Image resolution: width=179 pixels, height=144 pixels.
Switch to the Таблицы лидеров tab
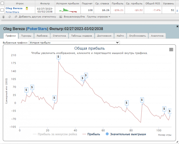[x=82, y=36]
